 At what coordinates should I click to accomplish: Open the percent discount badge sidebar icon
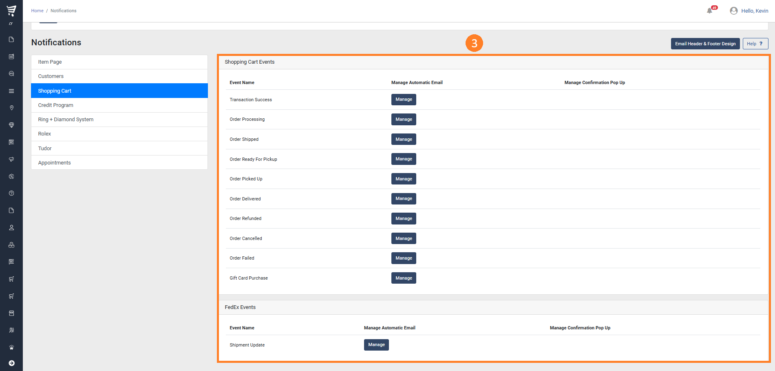(x=11, y=176)
